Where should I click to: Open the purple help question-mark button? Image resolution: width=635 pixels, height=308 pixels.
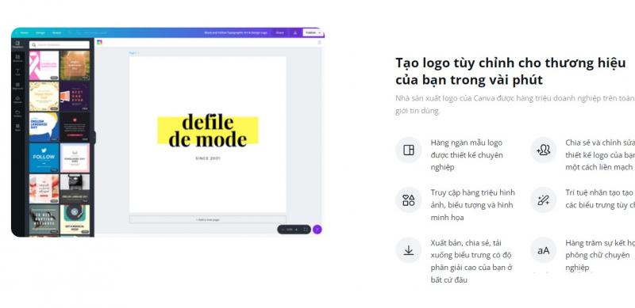(317, 230)
